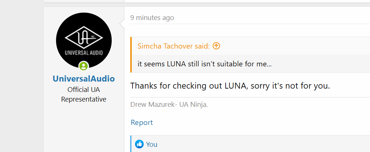Click the "Thanks for checking out LUNA" reply text
Image resolution: width=370 pixels, height=152 pixels.
click(230, 86)
